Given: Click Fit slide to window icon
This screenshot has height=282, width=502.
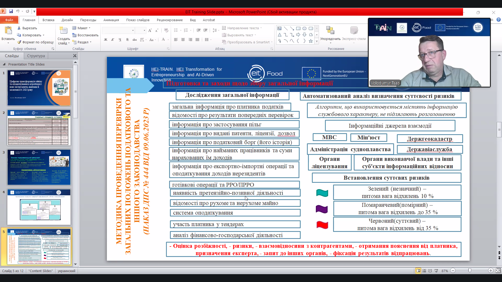Looking at the screenshot, I should pyautogui.click(x=498, y=271).
